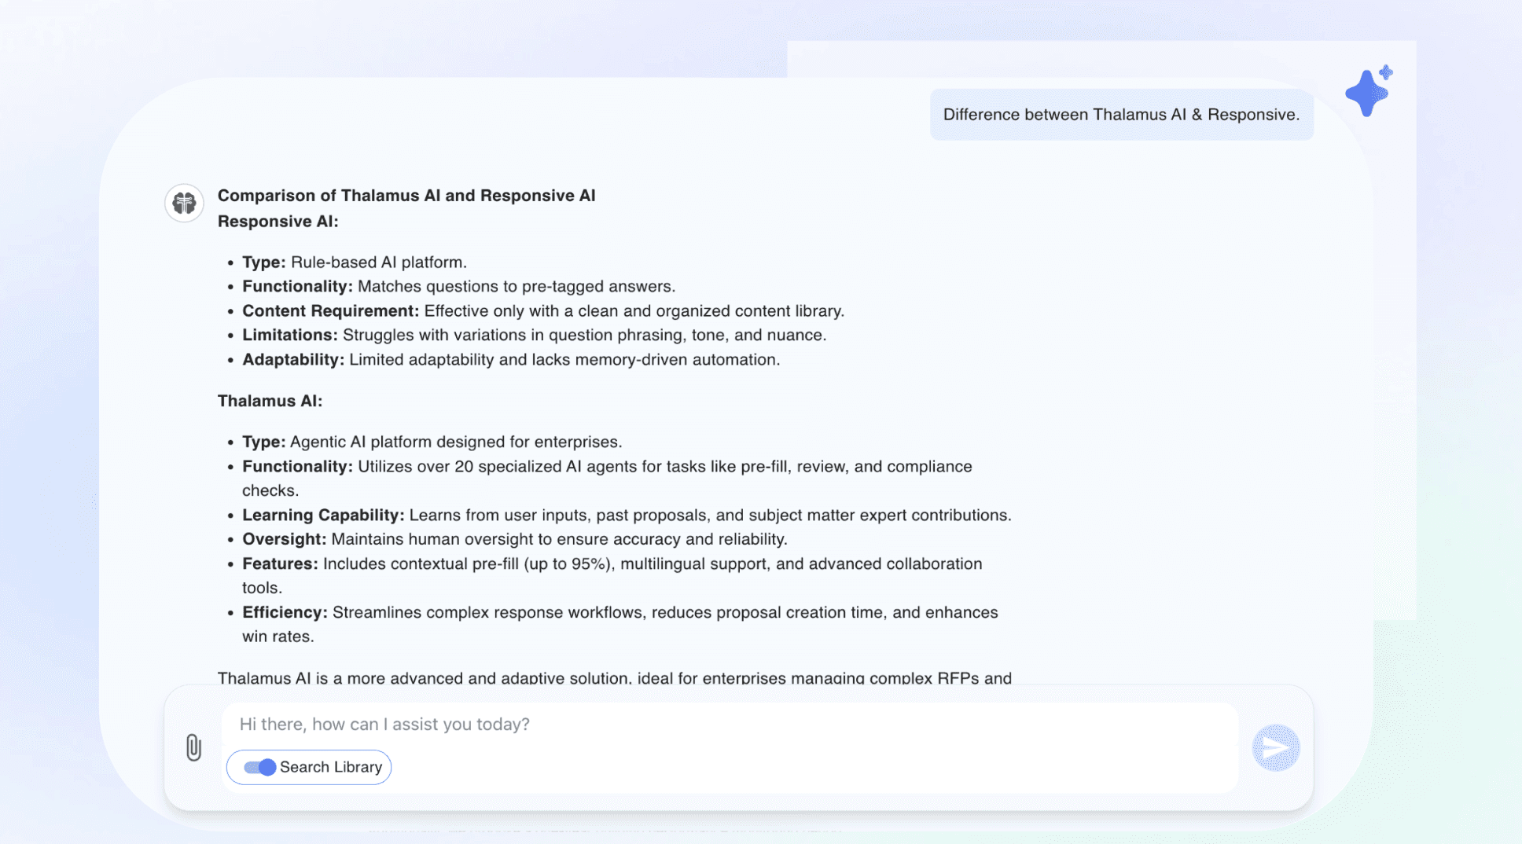Click the brain avatar beside the response

tap(184, 204)
